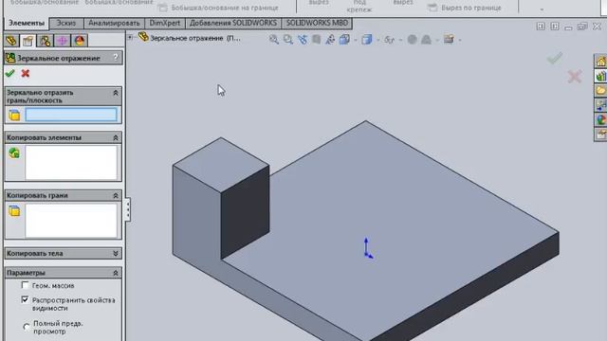
Task: Click mirror face/plane selection field
Action: coord(71,115)
